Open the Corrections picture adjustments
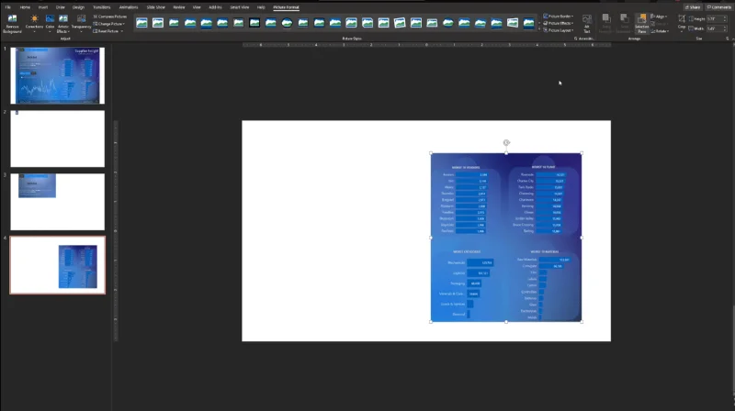 click(34, 24)
